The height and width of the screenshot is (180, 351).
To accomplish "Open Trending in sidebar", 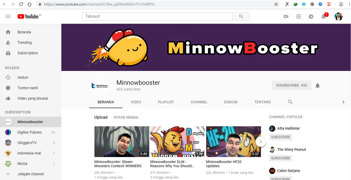I will point(31,43).
